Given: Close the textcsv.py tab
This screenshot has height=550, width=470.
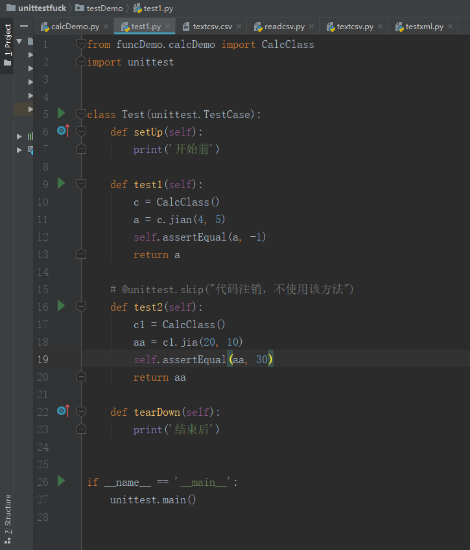Looking at the screenshot, I should point(381,27).
